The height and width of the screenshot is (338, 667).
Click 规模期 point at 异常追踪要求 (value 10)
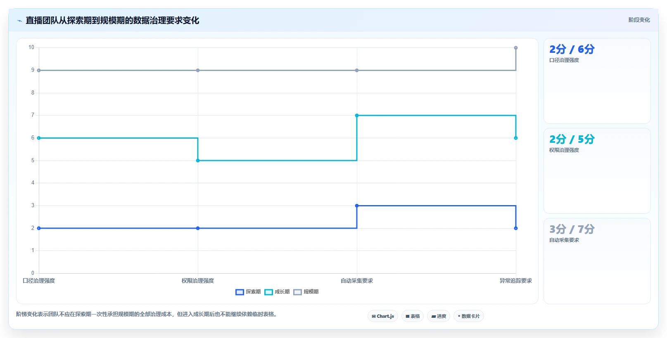pyautogui.click(x=516, y=48)
